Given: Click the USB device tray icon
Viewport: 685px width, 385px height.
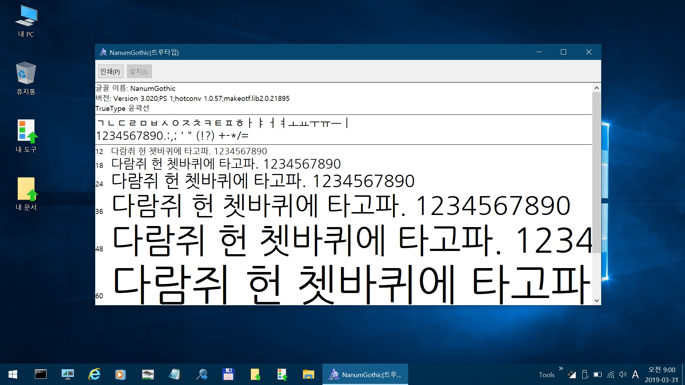Looking at the screenshot, I should click(585, 374).
